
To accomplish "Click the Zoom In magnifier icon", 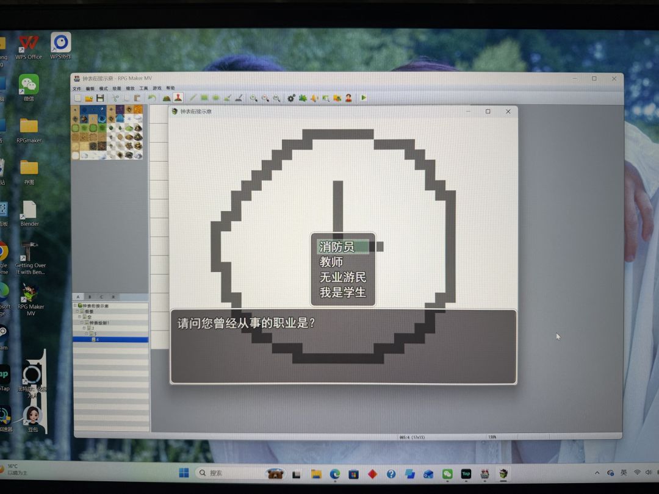I will pyautogui.click(x=253, y=98).
